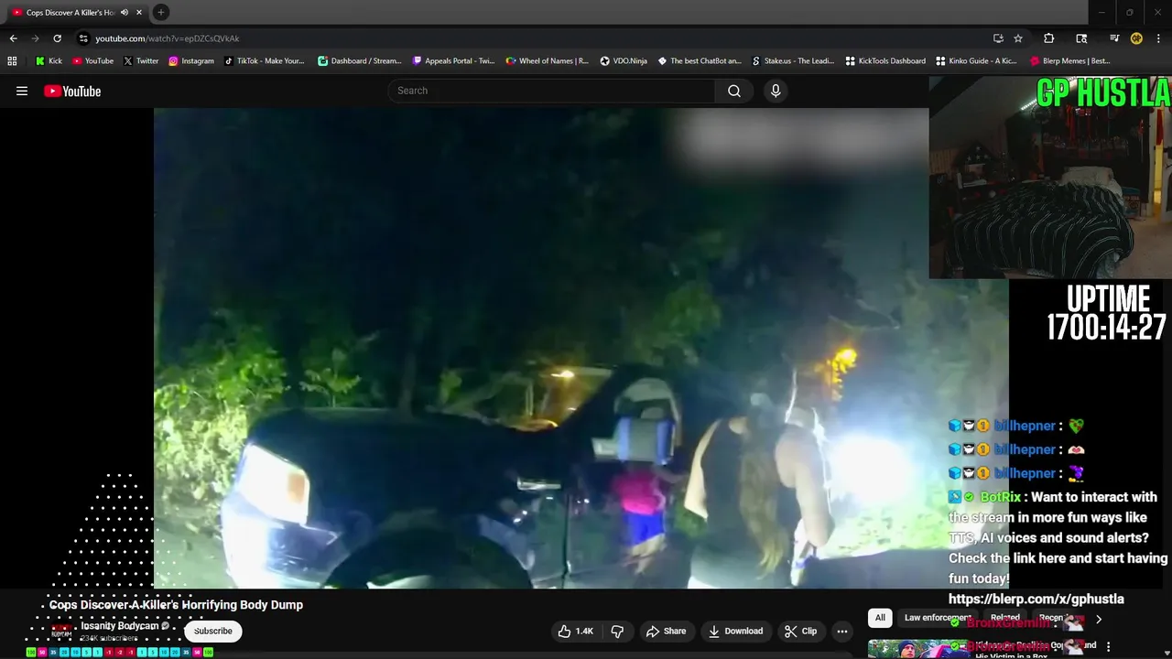The width and height of the screenshot is (1172, 659).
Task: Go to YouTube home via logo
Action: coord(72,91)
